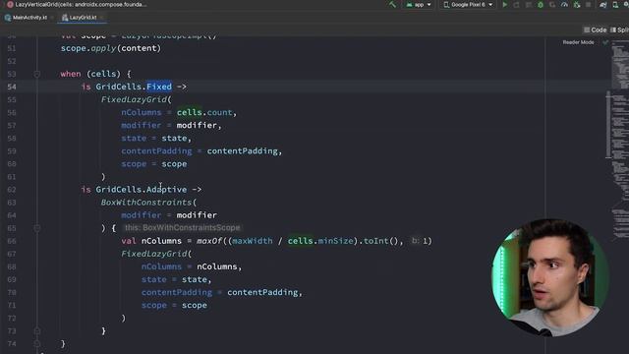
Task: Click the highlighted word Fixed
Action: (x=159, y=87)
